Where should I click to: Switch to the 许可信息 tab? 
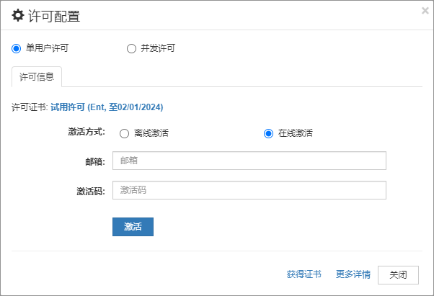[37, 77]
